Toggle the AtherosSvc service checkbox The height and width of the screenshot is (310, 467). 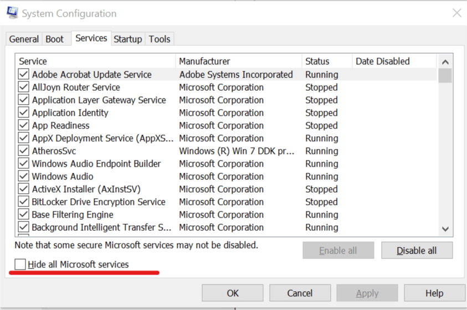(x=23, y=151)
